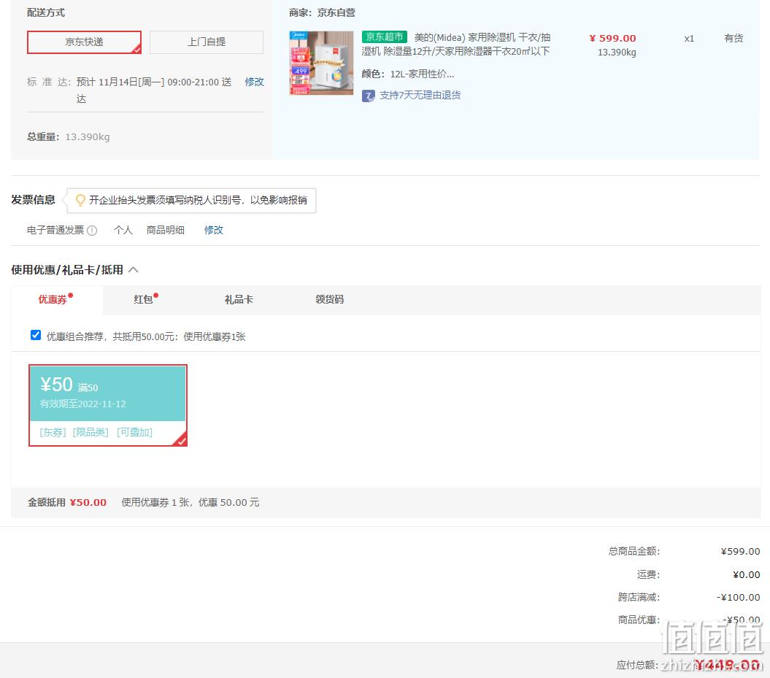The height and width of the screenshot is (678, 770).
Task: Deselect the ¥50 满50 coupon card
Action: click(x=108, y=406)
